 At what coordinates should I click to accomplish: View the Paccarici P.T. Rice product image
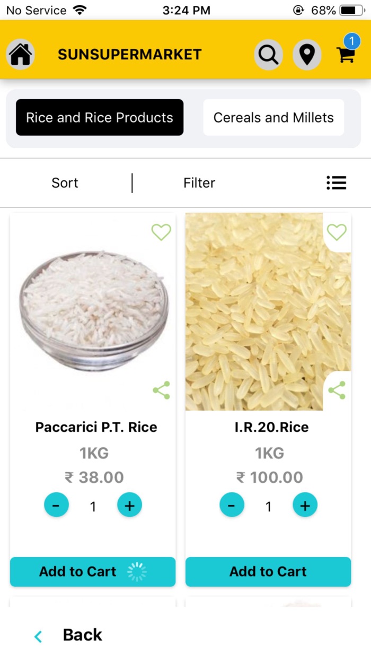tap(93, 310)
